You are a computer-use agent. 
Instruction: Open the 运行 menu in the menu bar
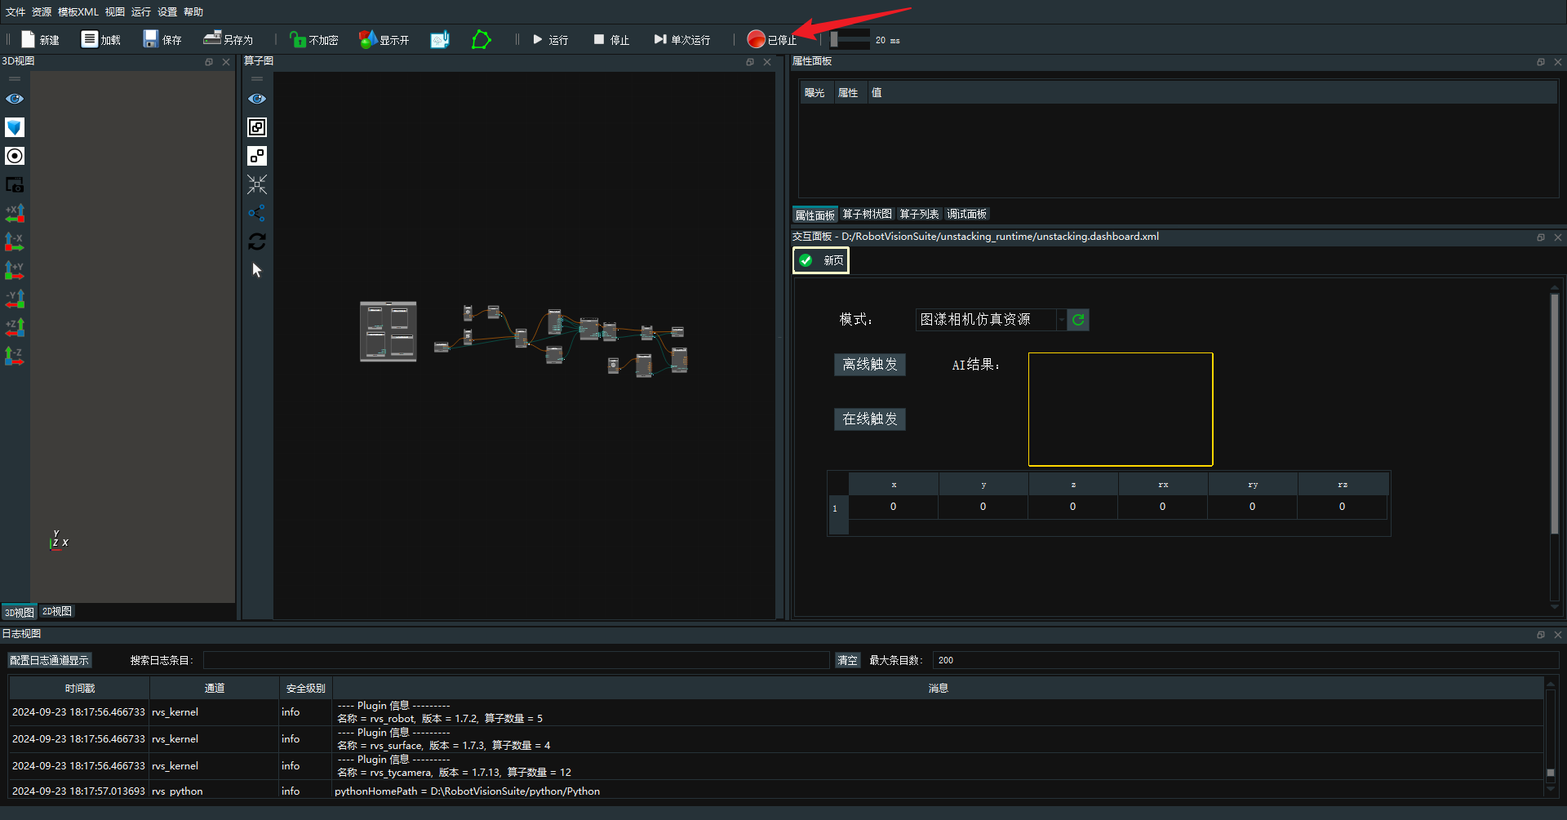click(x=141, y=11)
